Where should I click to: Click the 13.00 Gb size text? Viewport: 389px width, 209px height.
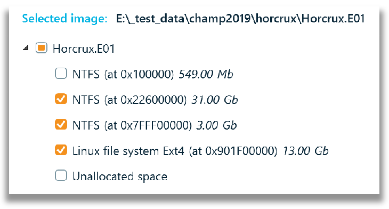(305, 151)
